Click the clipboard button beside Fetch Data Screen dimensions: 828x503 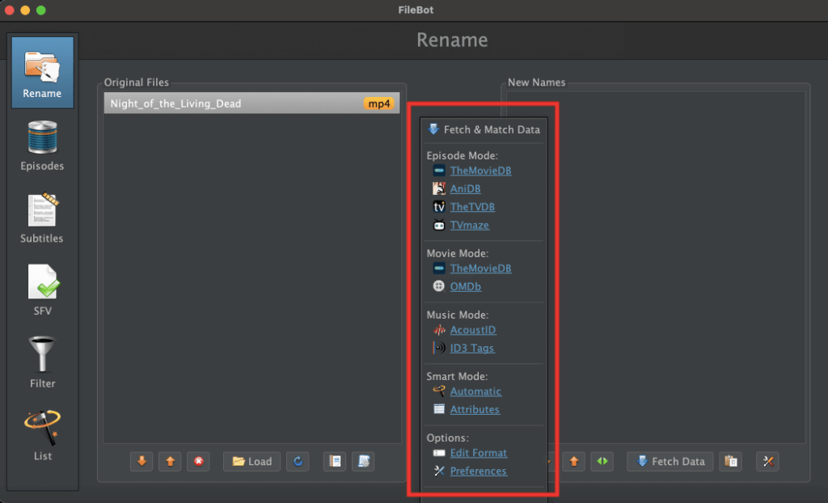731,462
